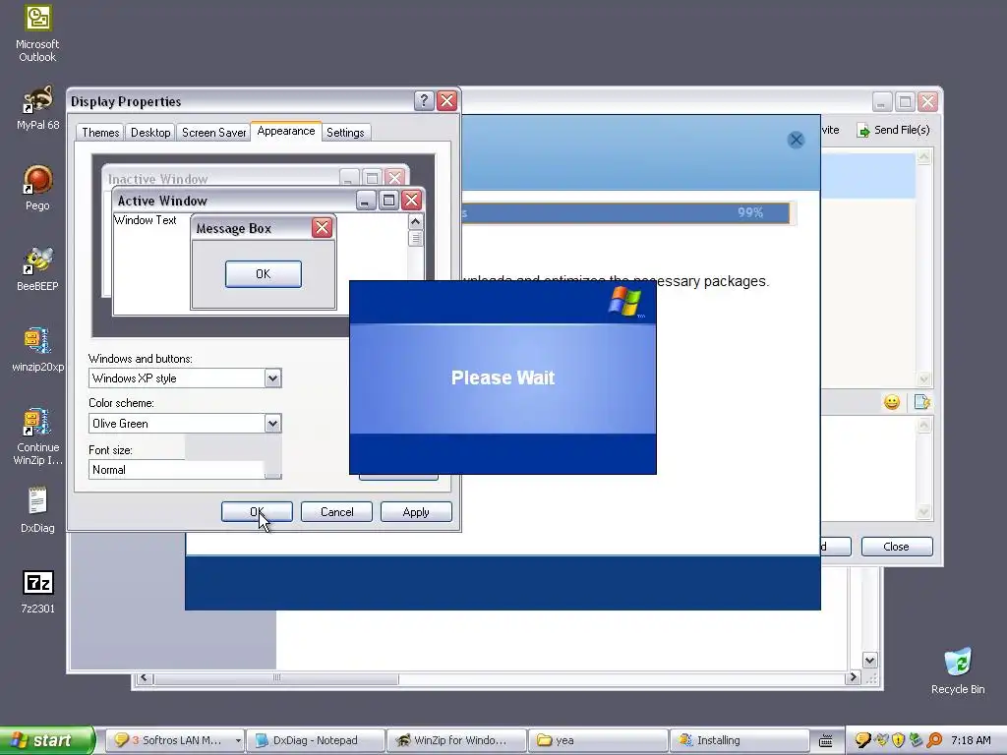1007x755 pixels.
Task: Expand the Softros LAN Messenger taskbar group arrow
Action: pos(238,741)
